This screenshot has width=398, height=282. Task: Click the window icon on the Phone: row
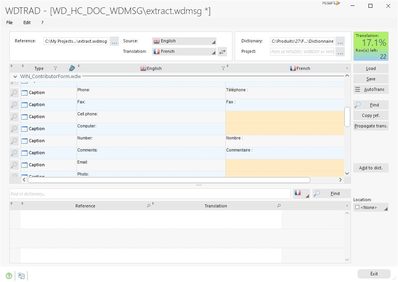click(x=24, y=93)
